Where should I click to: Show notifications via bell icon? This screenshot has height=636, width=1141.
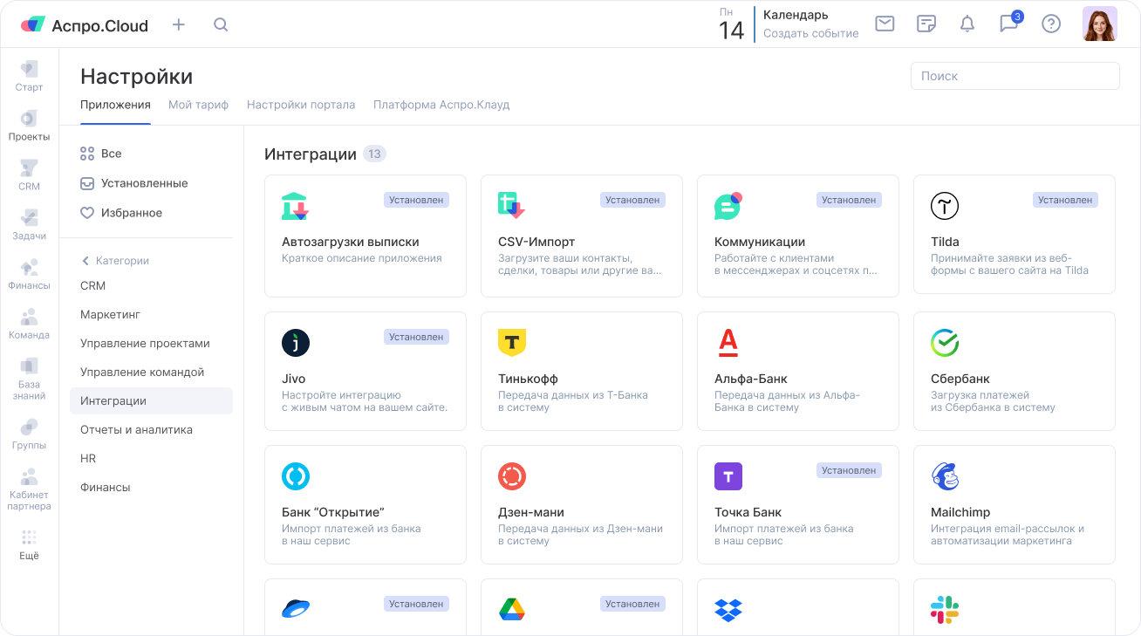click(x=967, y=24)
